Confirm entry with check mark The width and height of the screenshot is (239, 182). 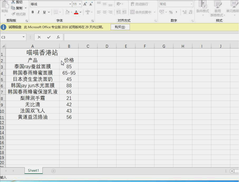coord(49,37)
